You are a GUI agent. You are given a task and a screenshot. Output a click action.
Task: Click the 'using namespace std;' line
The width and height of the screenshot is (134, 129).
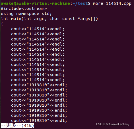coord(26,14)
